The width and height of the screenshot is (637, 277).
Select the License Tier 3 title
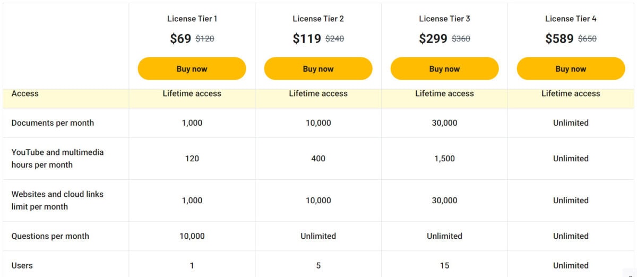tap(444, 19)
